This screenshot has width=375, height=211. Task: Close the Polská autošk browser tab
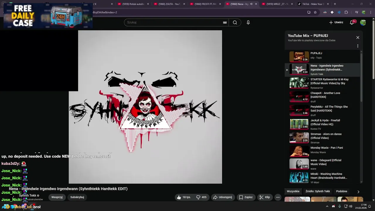pyautogui.click(x=148, y=4)
